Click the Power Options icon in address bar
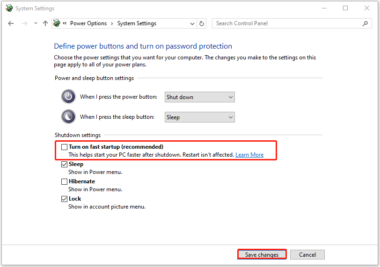Viewport: 380px width, 267px height. (57, 23)
